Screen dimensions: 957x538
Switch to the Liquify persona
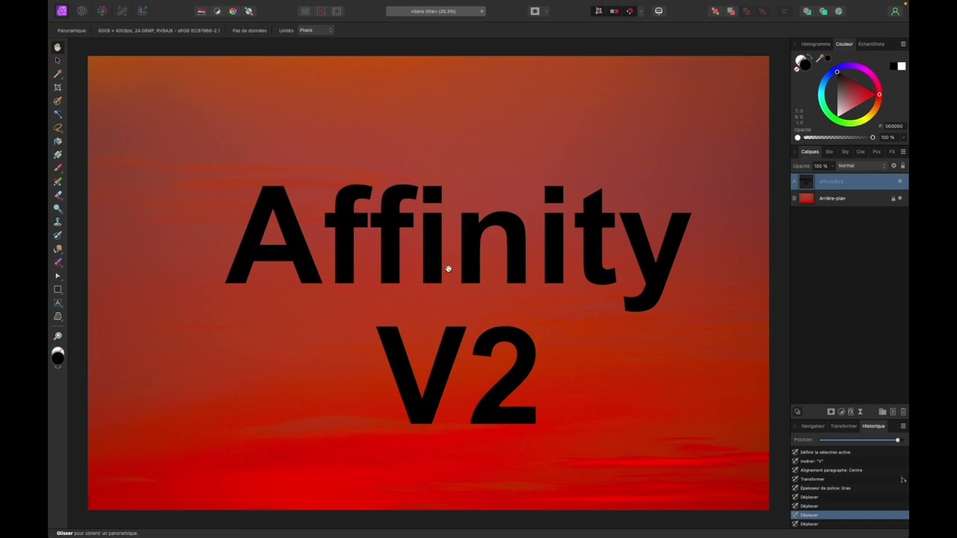pyautogui.click(x=81, y=11)
